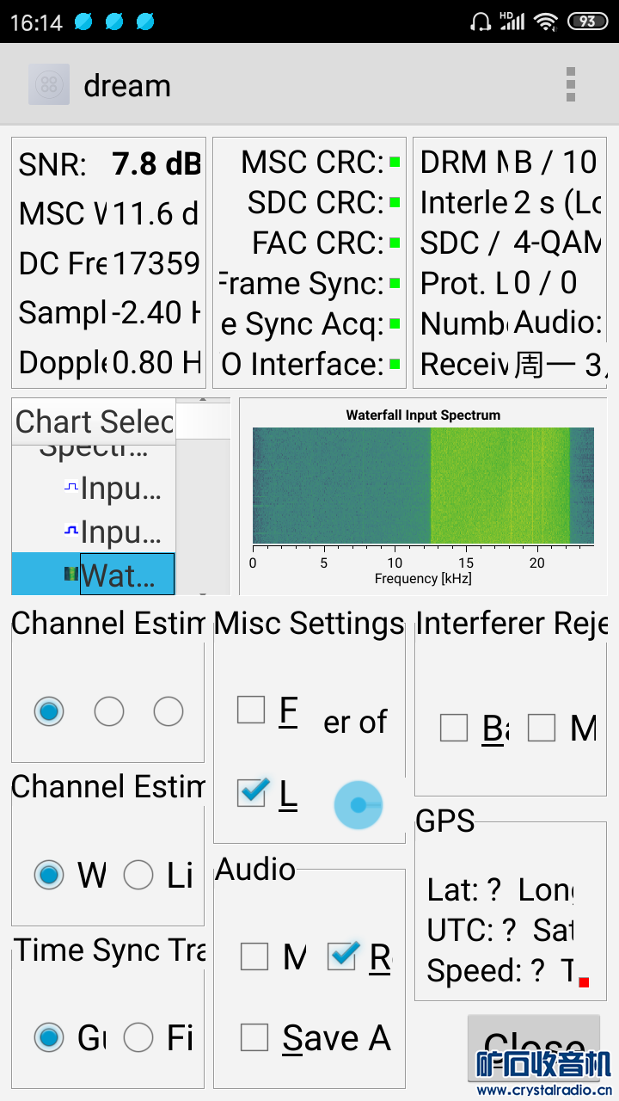Click the MSC CRC green indicator
619x1101 pixels.
click(x=395, y=162)
